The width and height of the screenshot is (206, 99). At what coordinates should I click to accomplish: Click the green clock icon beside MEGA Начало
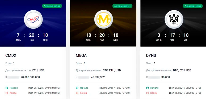[x=77, y=88]
